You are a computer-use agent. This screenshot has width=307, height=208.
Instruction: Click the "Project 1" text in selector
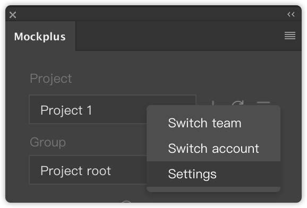tap(66, 110)
